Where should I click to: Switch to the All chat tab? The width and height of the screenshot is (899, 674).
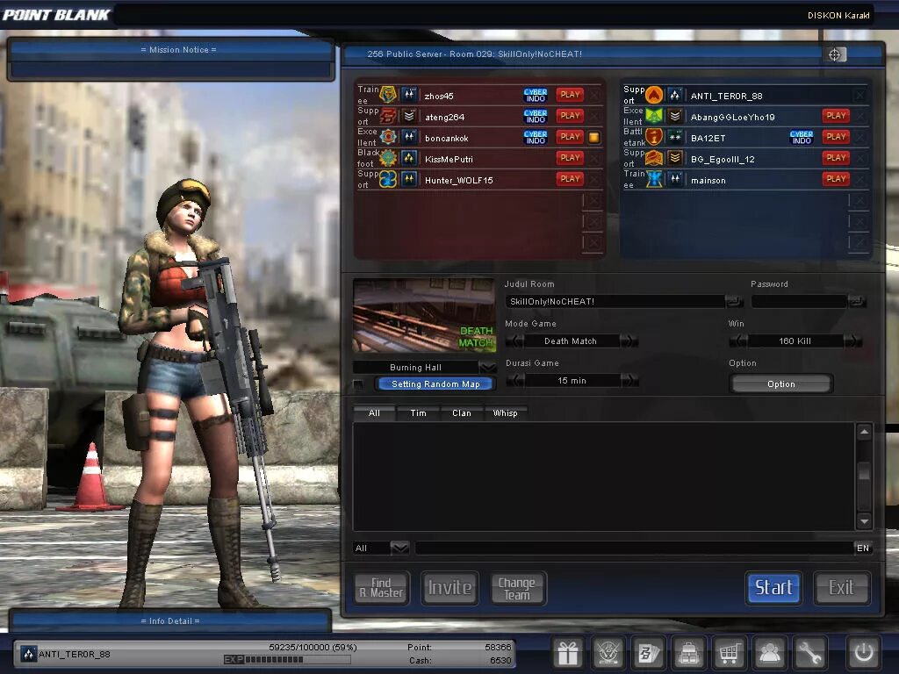pos(374,412)
